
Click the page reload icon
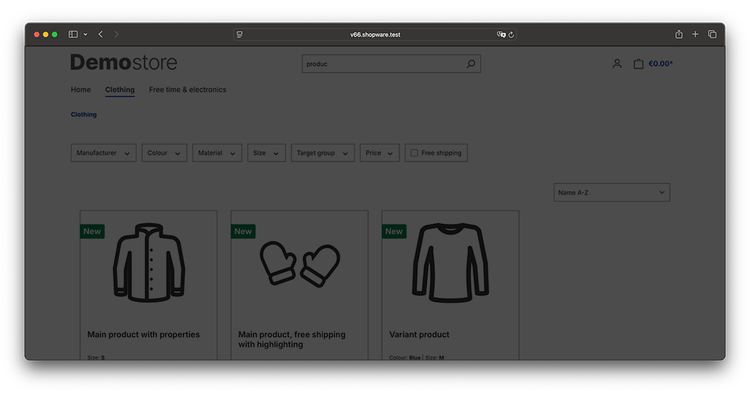511,35
